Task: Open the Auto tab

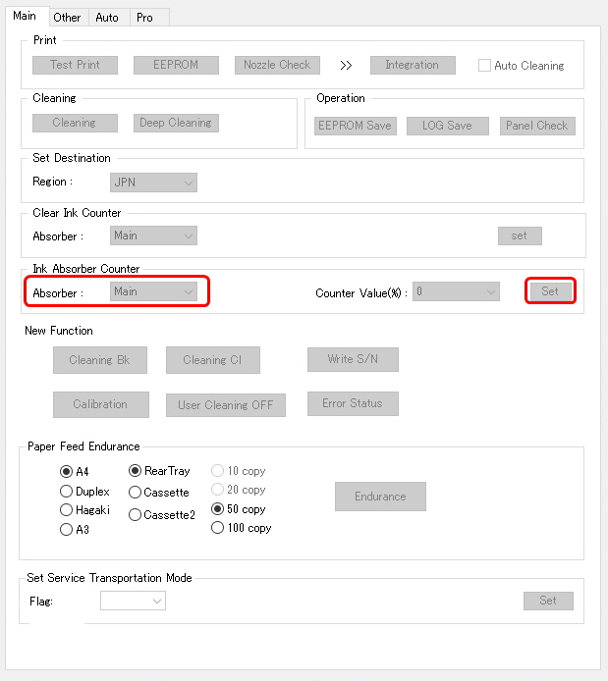Action: point(107,17)
